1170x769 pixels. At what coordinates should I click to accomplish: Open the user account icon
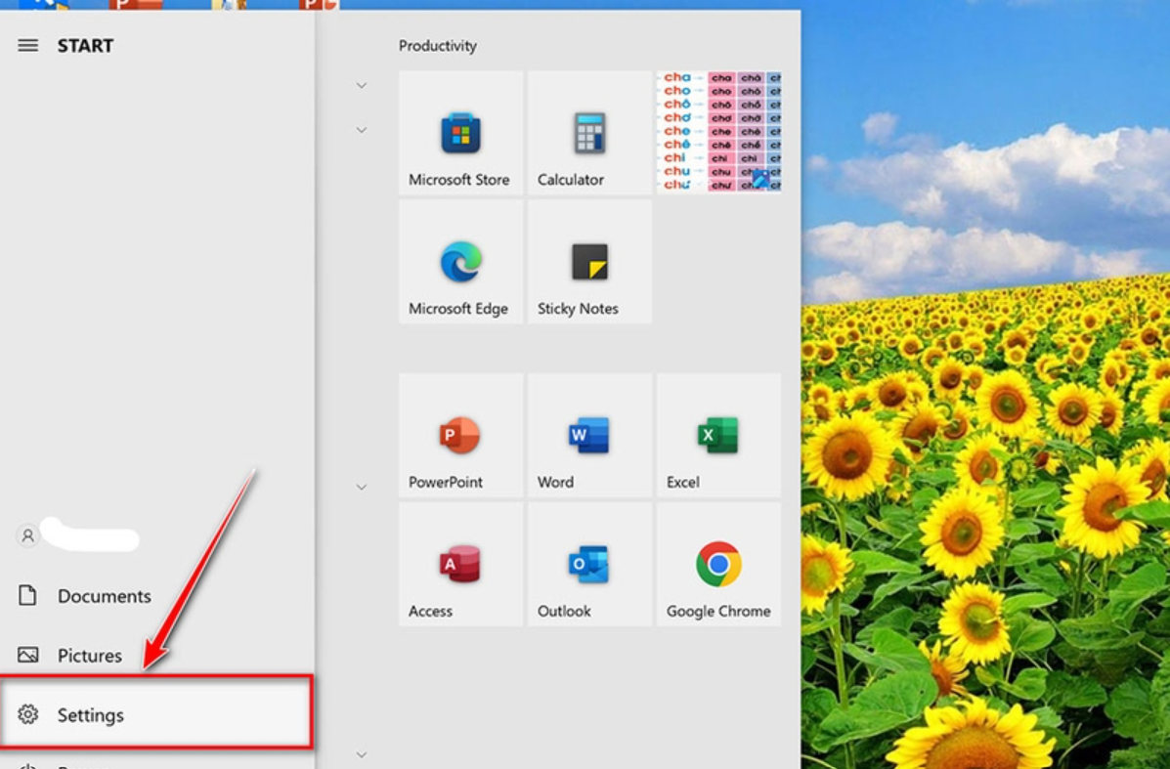click(27, 535)
